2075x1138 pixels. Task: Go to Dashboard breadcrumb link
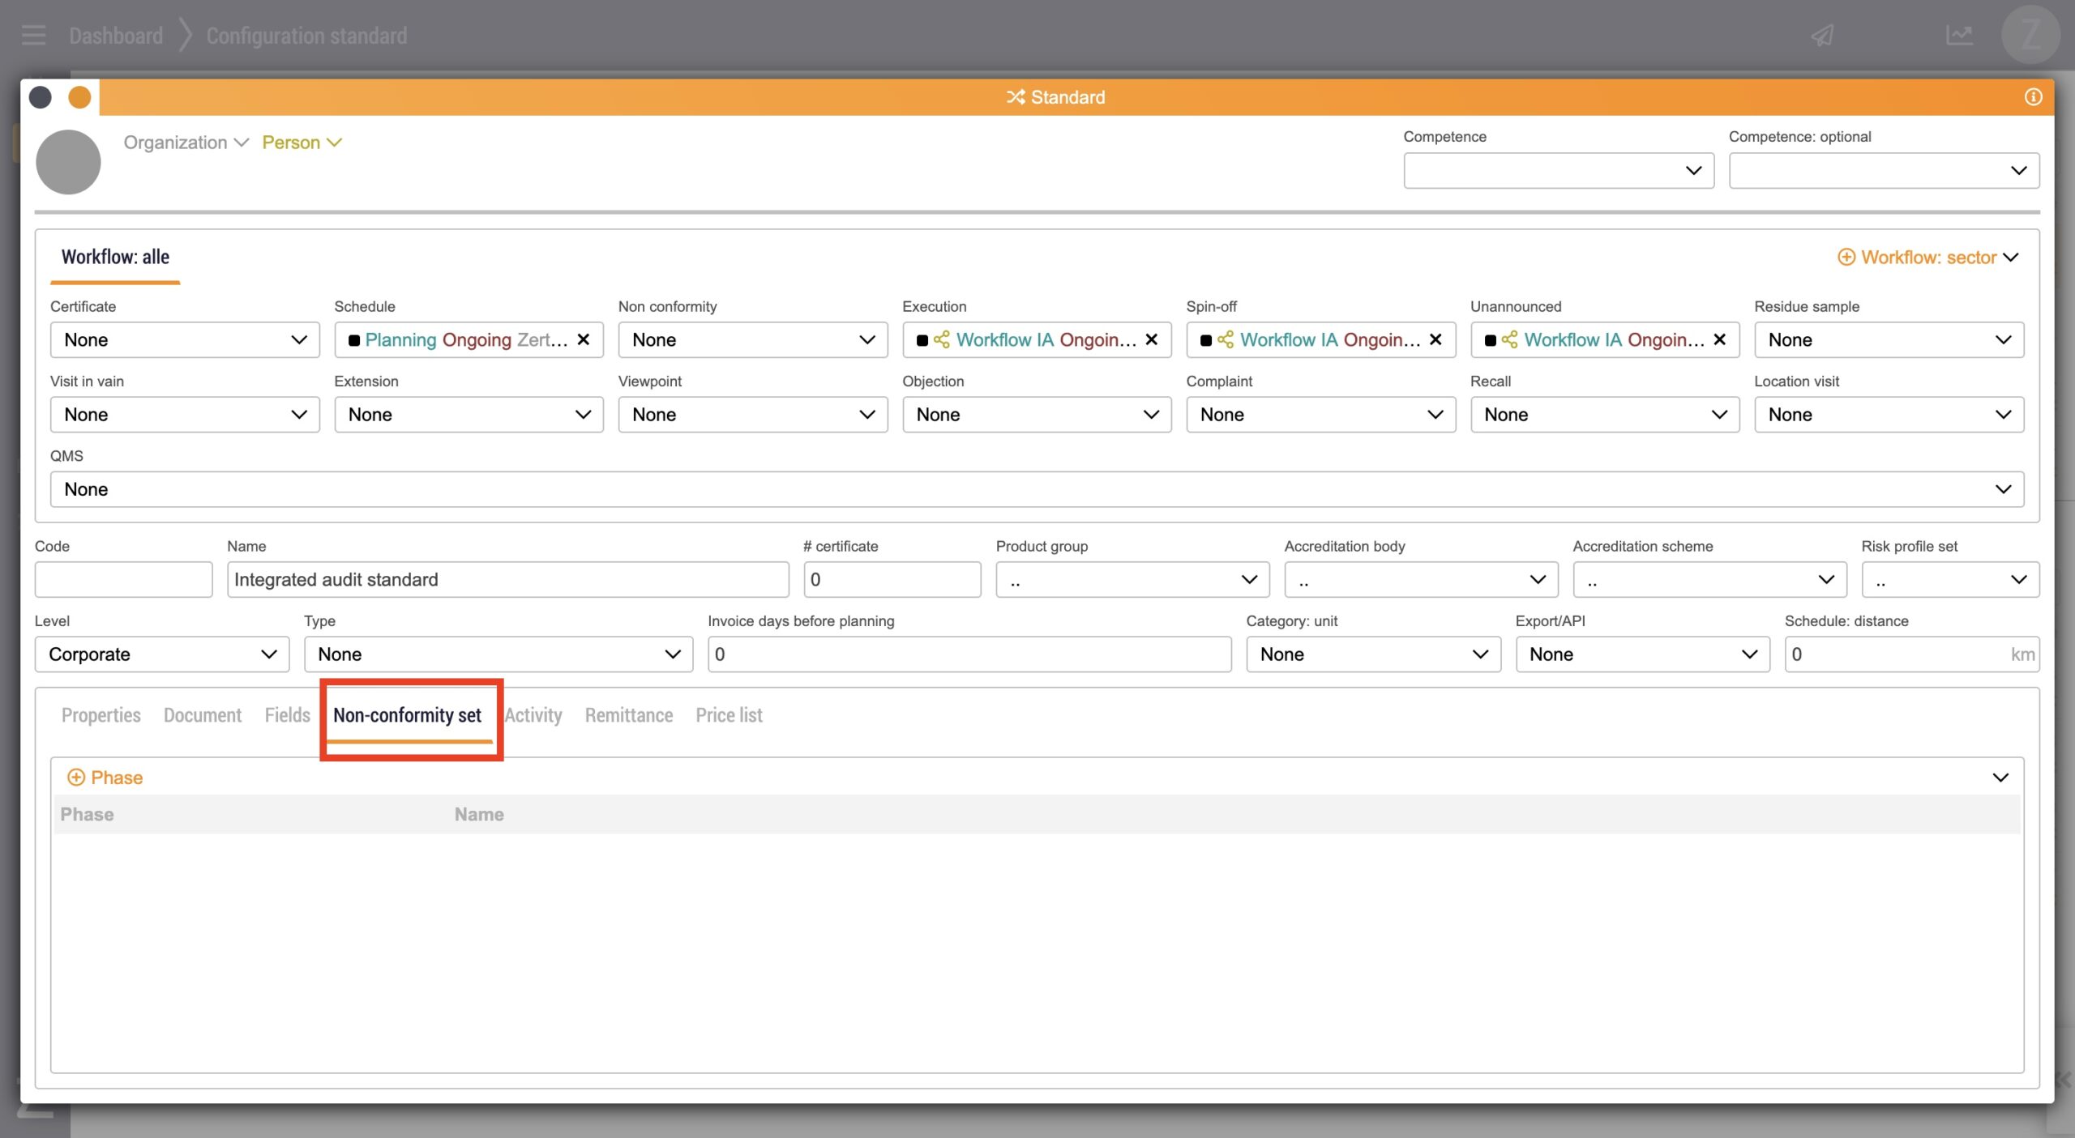[x=116, y=36]
